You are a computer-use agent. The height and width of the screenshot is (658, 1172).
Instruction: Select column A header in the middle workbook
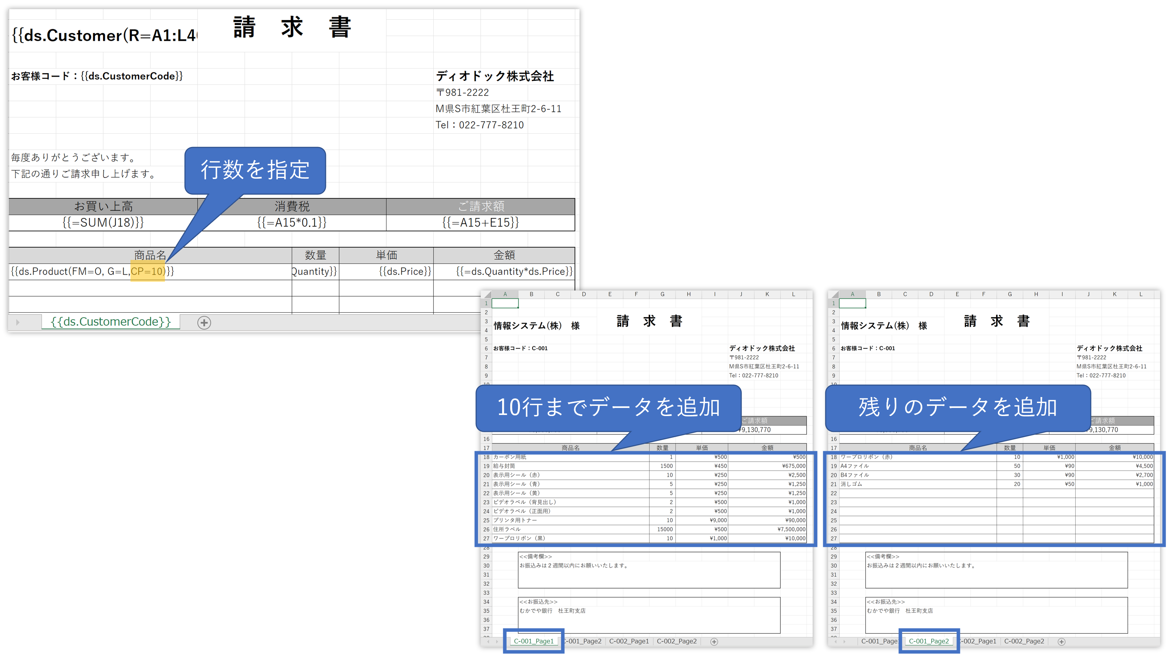coord(505,294)
